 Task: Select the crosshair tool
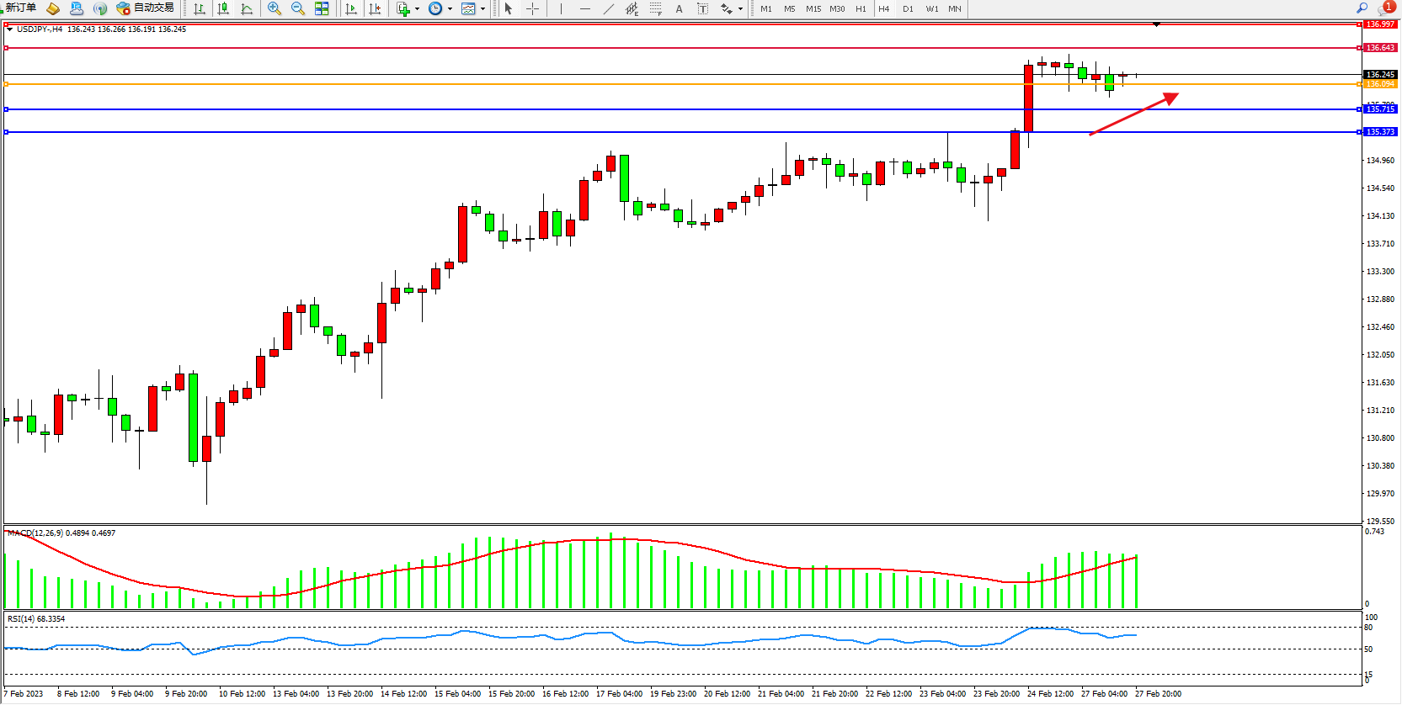(532, 9)
